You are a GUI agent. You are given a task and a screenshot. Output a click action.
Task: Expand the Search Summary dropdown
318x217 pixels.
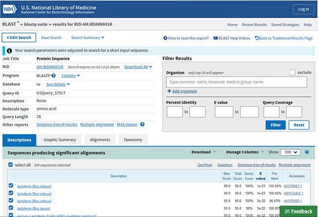point(88,38)
